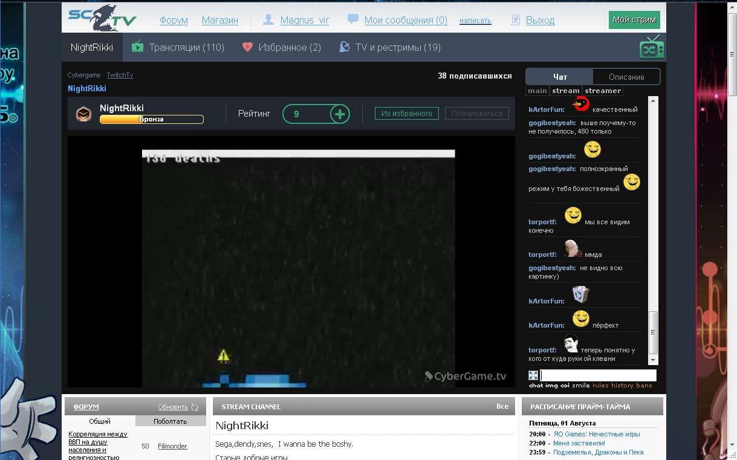Click the написать link
The width and height of the screenshot is (737, 460).
click(x=475, y=21)
